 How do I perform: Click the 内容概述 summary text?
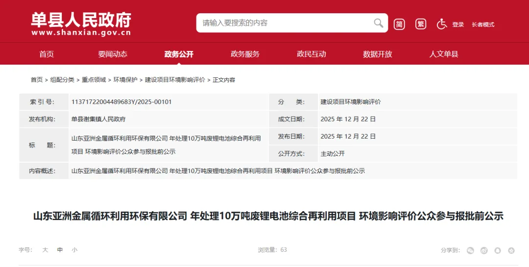pyautogui.click(x=218, y=171)
